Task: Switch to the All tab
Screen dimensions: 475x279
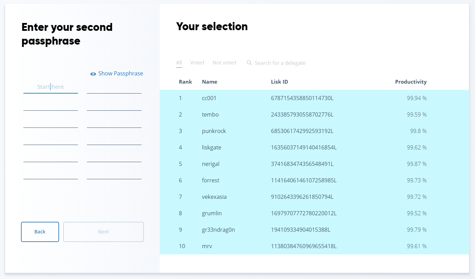Action: (179, 63)
